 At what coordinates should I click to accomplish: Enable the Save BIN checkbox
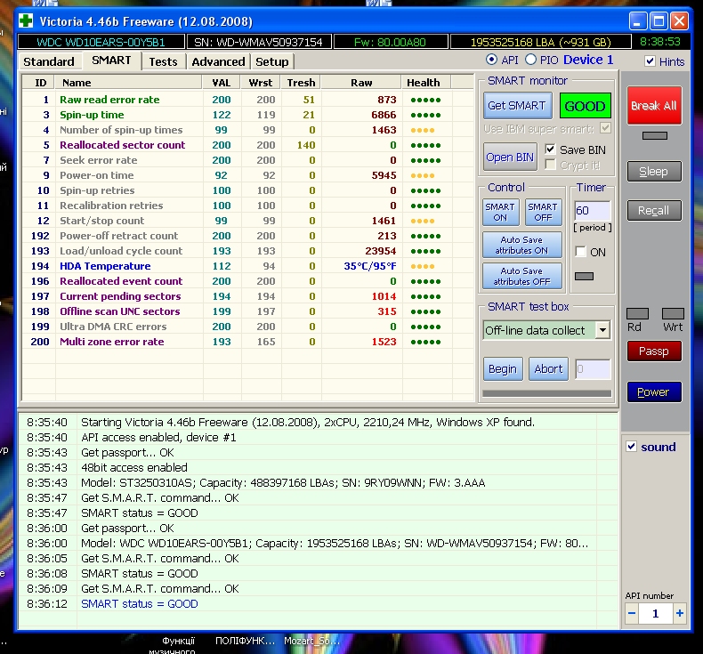tap(550, 149)
